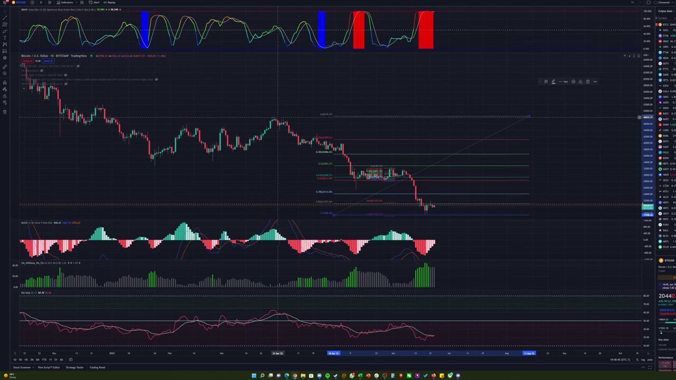The width and height of the screenshot is (676, 380).
Task: Select the trend line drawing tool
Action: 5,17
